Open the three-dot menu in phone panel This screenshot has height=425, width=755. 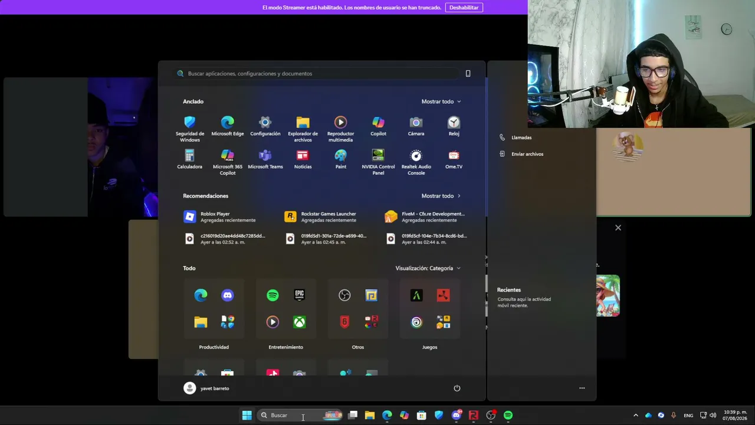point(582,388)
